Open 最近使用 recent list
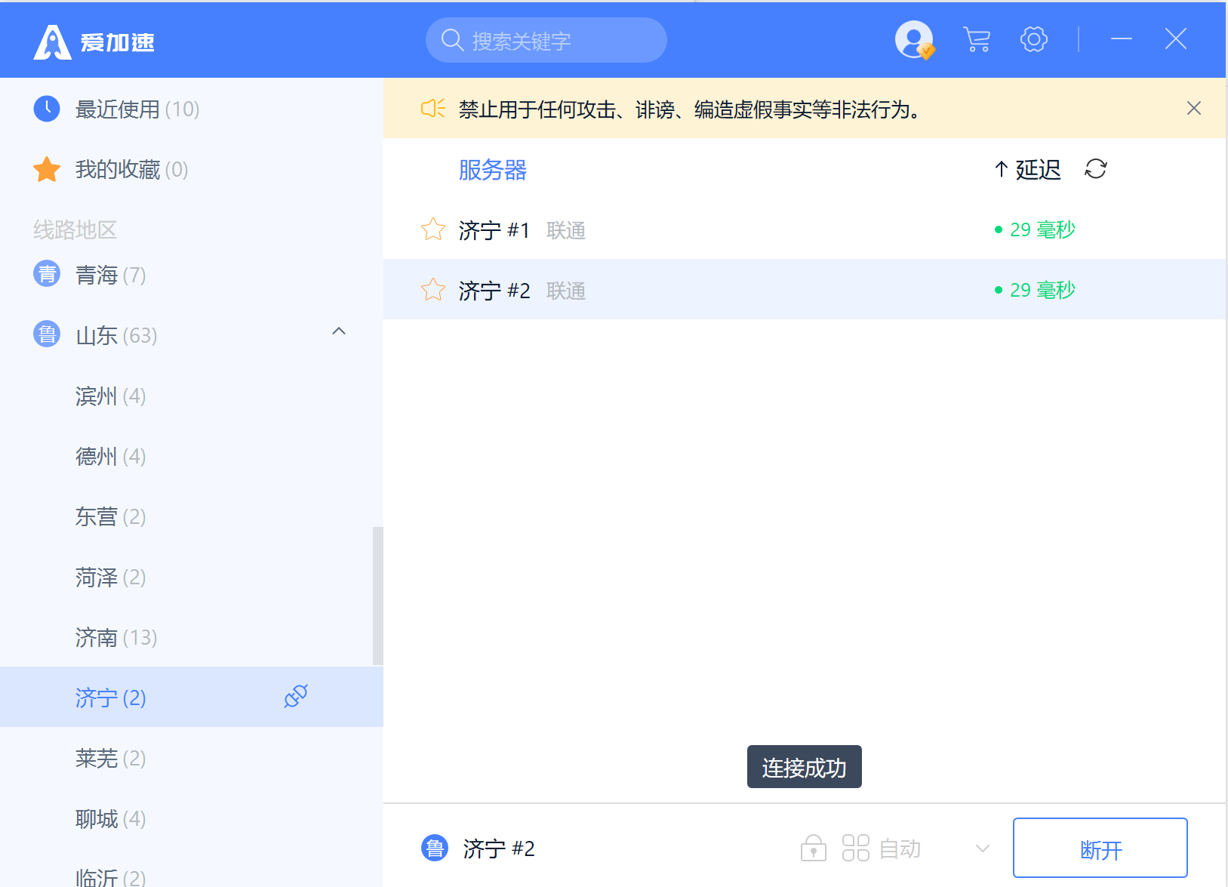Image resolution: width=1228 pixels, height=887 pixels. (x=137, y=109)
